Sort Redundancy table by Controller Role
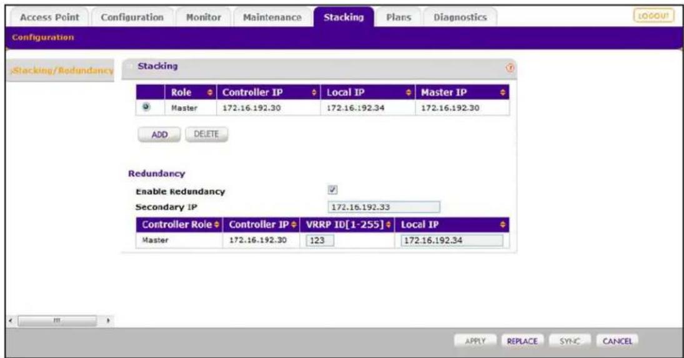 tap(217, 224)
